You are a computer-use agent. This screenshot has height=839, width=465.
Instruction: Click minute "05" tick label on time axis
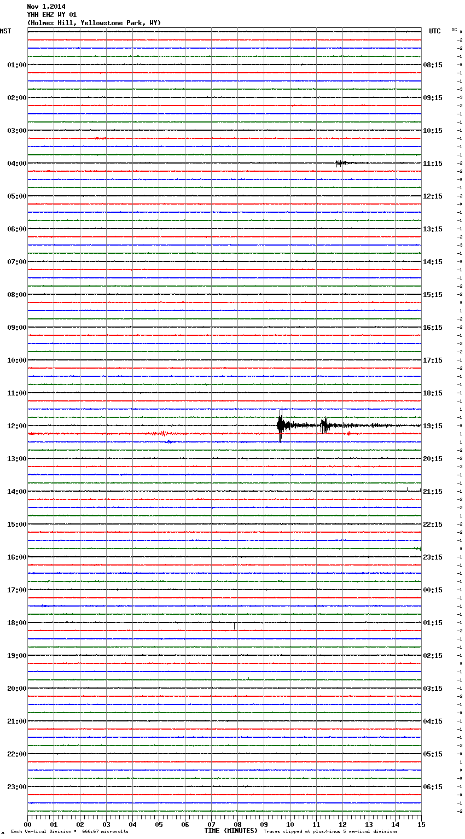tap(159, 824)
